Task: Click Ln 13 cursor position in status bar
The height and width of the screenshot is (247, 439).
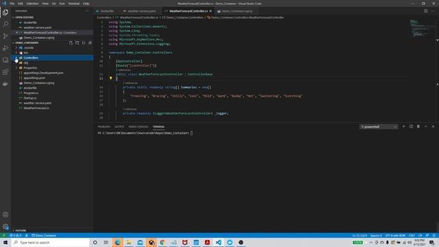Action: tap(359, 235)
